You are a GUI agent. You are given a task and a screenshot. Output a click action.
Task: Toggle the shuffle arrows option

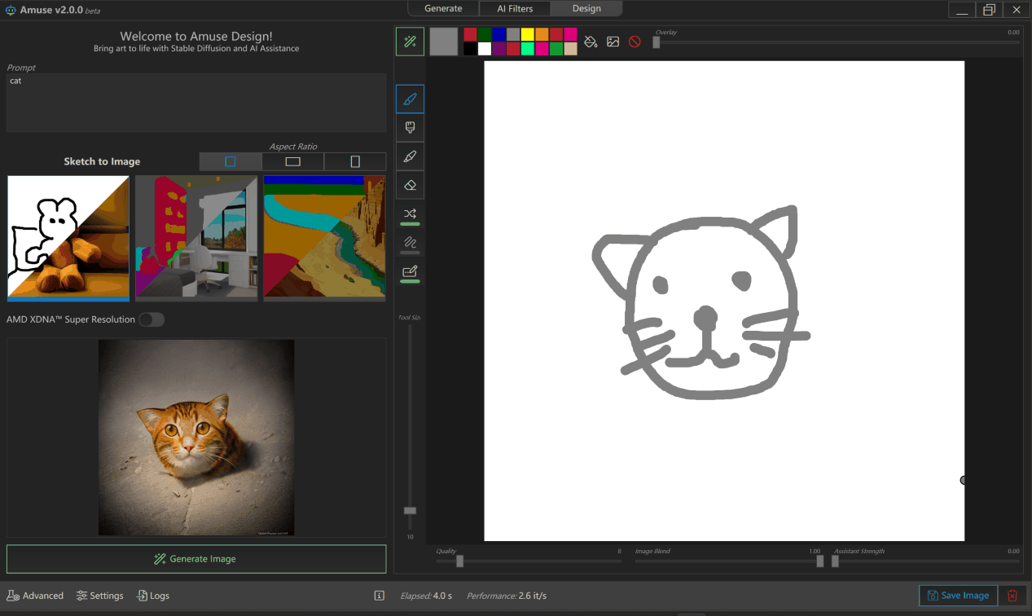coord(410,213)
